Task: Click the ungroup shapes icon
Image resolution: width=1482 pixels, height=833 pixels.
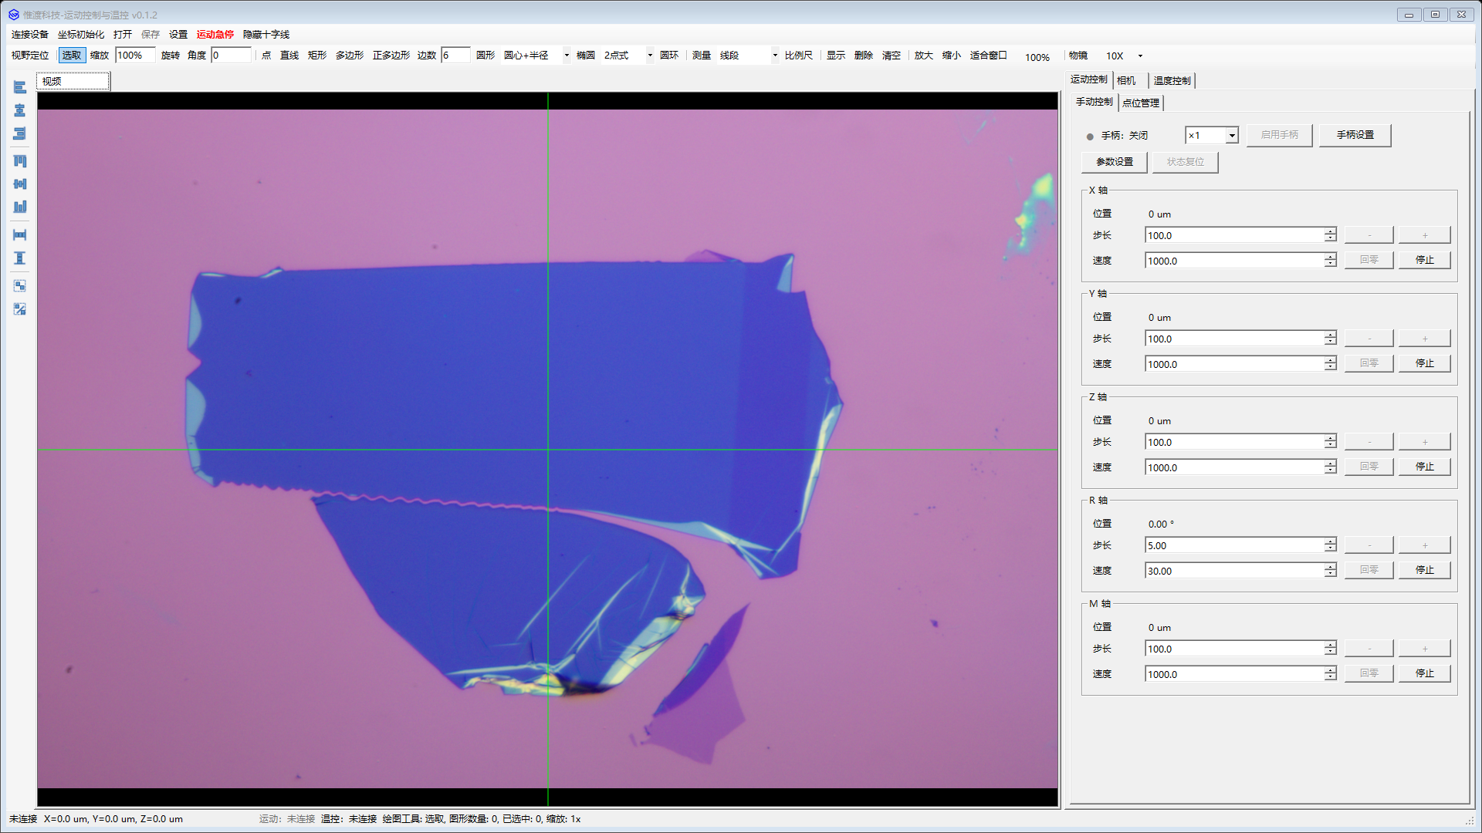Action: coord(20,309)
